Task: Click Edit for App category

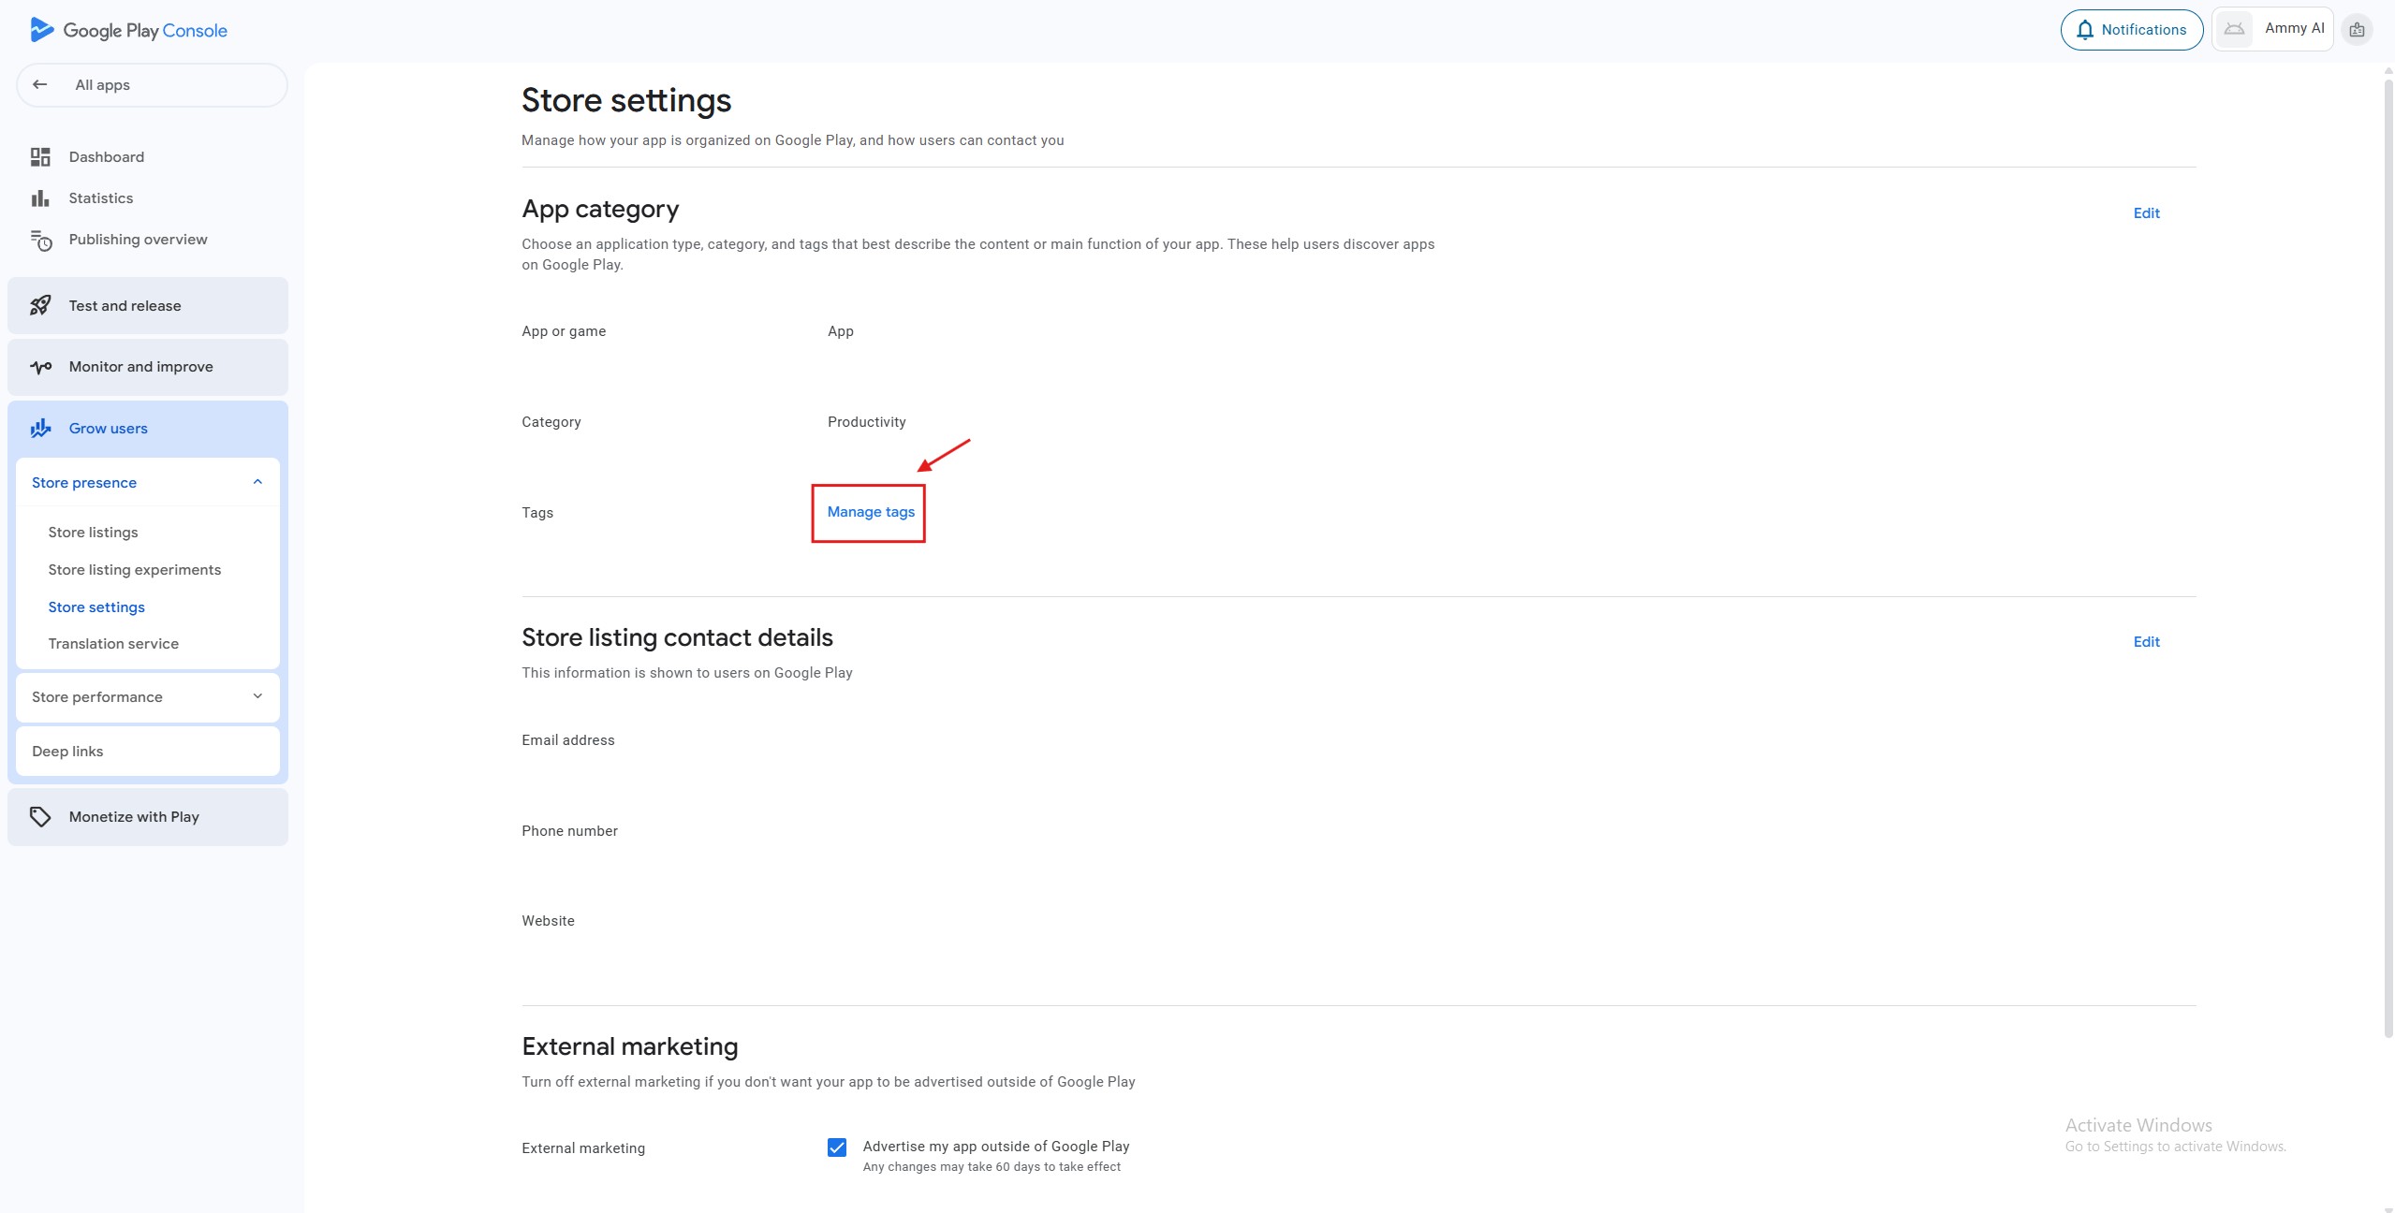Action: coord(2146,213)
